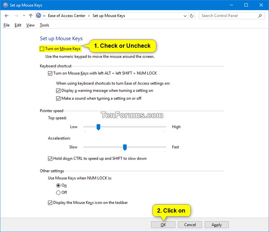Click the 'Keyboard shortcut' section label
The width and height of the screenshot is (269, 232).
[x=56, y=66]
